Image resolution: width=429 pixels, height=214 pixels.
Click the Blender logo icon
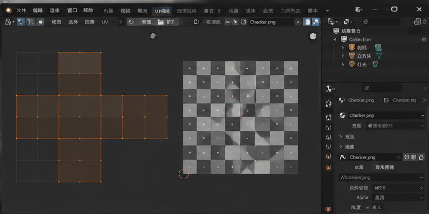pyautogui.click(x=9, y=10)
